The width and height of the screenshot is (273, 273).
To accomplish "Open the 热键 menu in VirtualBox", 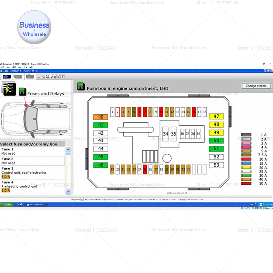I will pyautogui.click(x=20, y=67).
